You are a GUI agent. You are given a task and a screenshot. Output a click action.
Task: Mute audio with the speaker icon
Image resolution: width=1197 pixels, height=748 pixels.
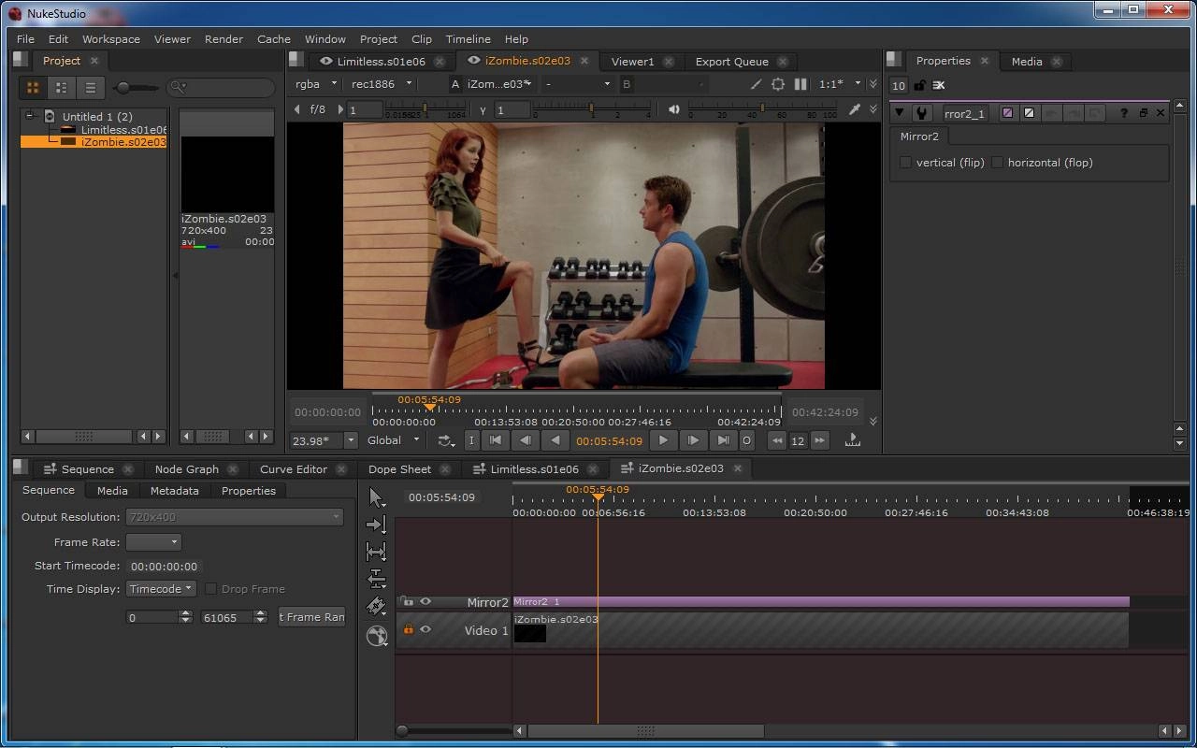tap(674, 109)
